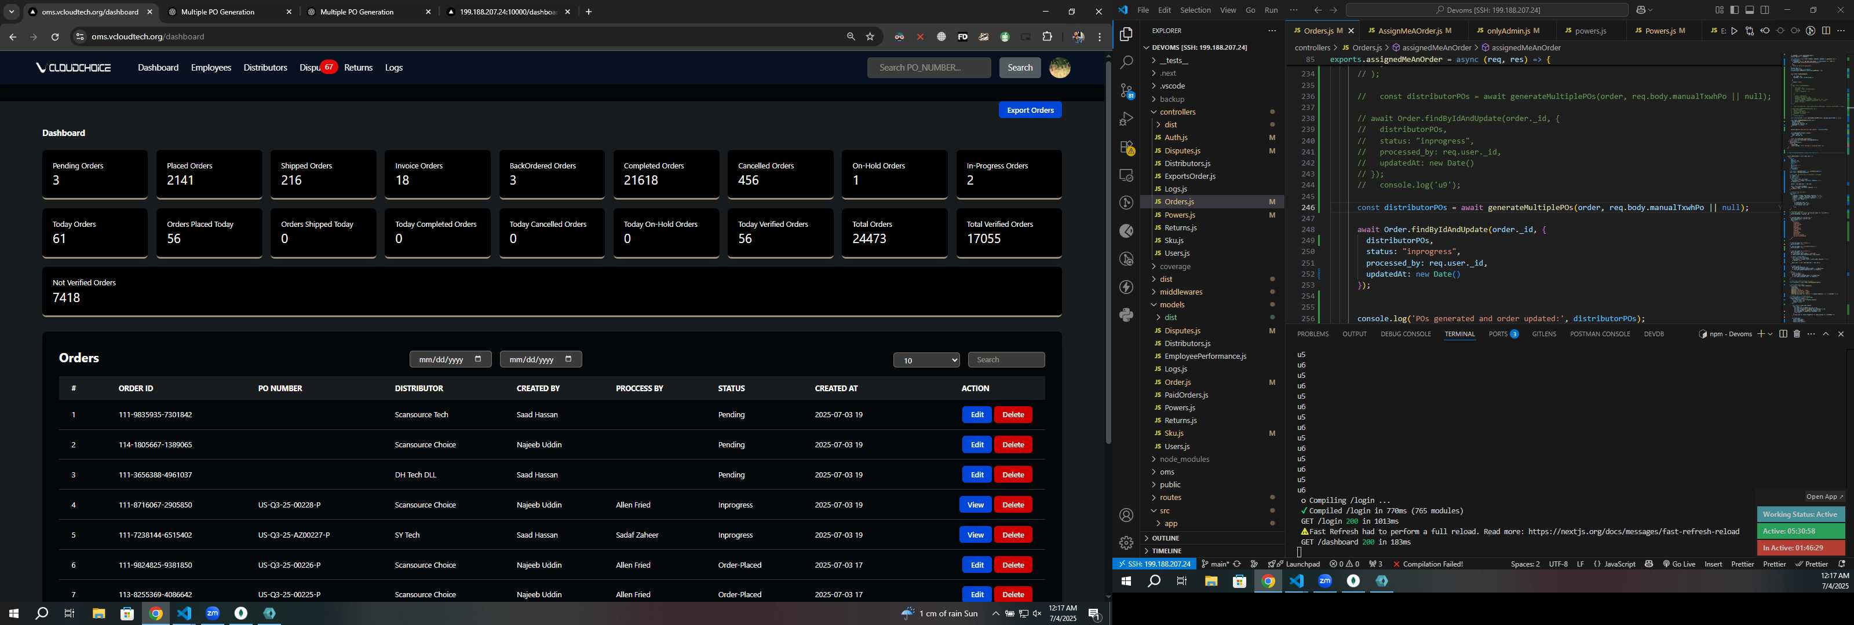Open Remote Explorer in VS Code activity bar
The width and height of the screenshot is (1854, 625).
pyautogui.click(x=1126, y=175)
